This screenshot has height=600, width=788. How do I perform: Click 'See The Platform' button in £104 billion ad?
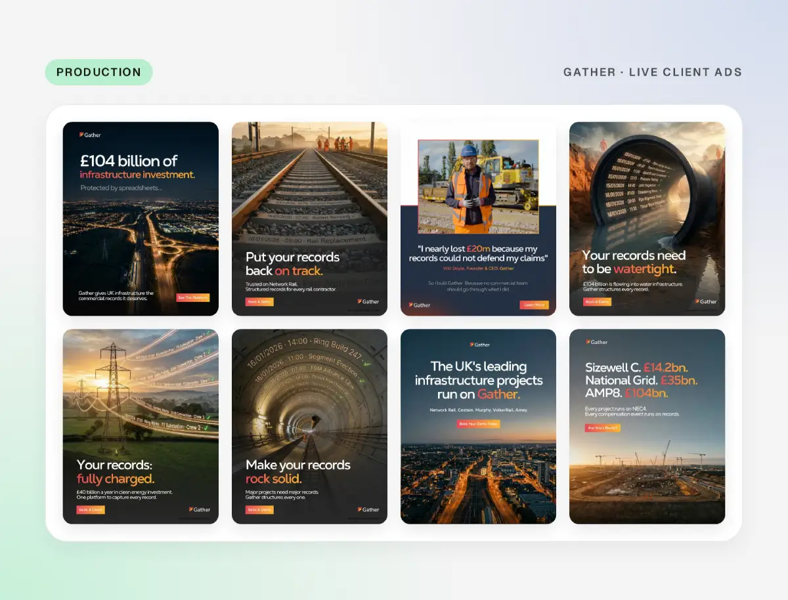tap(192, 297)
